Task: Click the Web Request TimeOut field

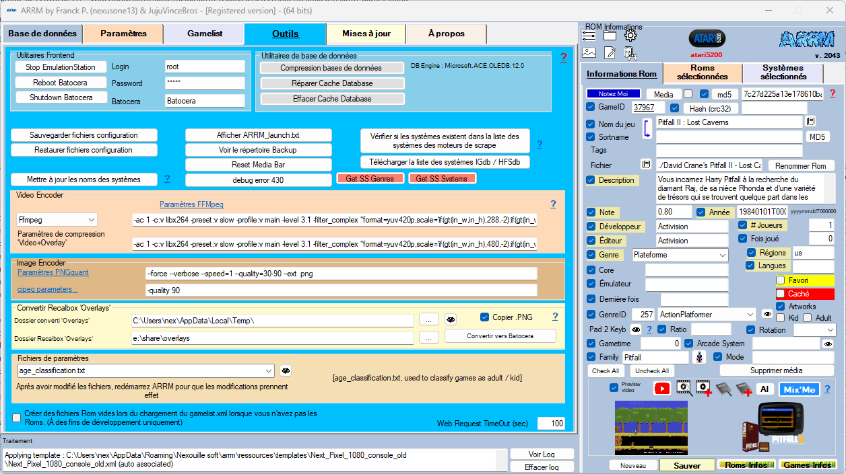Action: pyautogui.click(x=551, y=424)
